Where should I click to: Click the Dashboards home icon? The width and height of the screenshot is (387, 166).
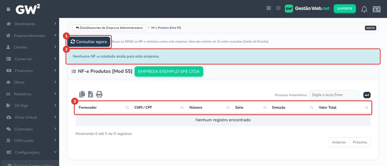(9, 24)
